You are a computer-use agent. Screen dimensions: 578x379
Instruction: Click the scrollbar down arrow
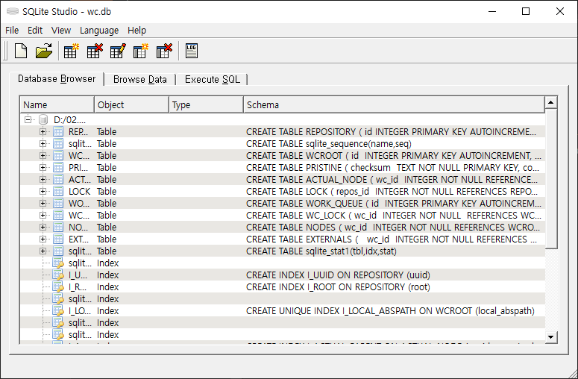[550, 337]
